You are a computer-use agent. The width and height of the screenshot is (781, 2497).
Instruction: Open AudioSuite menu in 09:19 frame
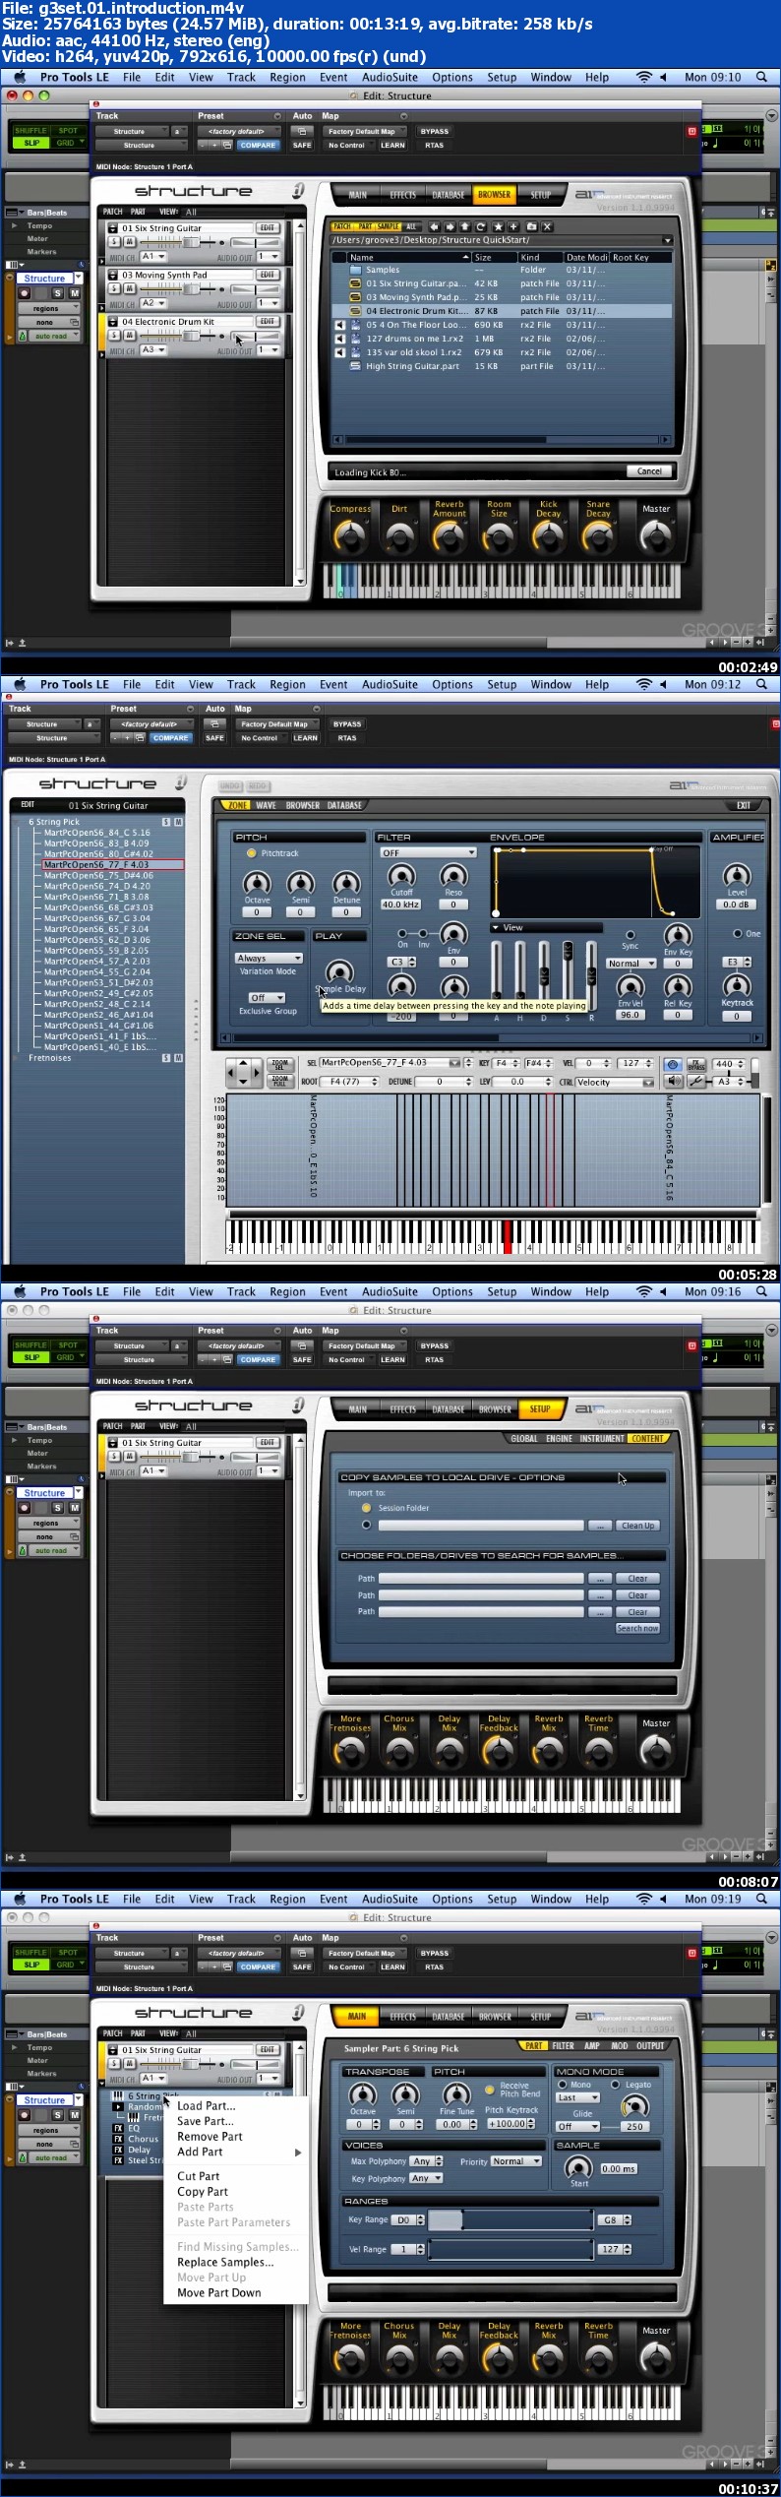coord(390,1899)
